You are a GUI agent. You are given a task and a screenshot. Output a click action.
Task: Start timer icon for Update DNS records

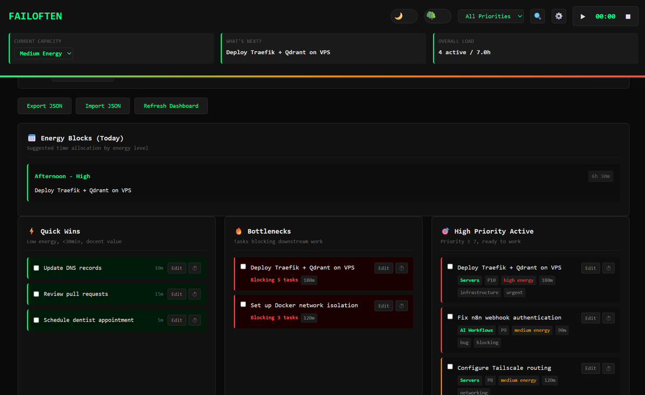pyautogui.click(x=195, y=268)
